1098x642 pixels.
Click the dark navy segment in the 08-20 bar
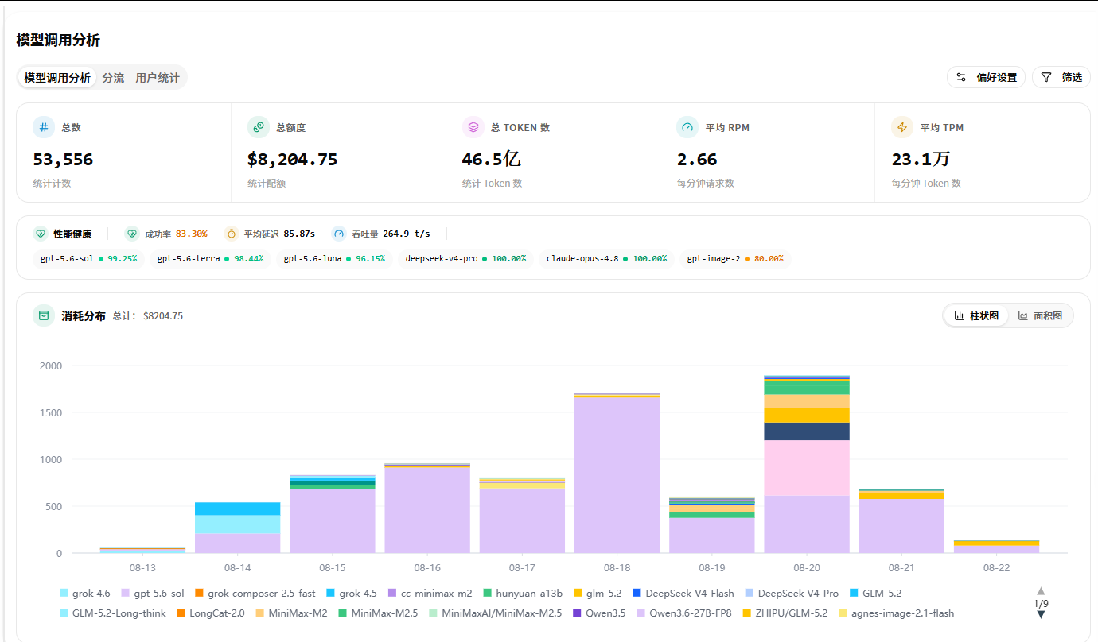[x=807, y=431]
